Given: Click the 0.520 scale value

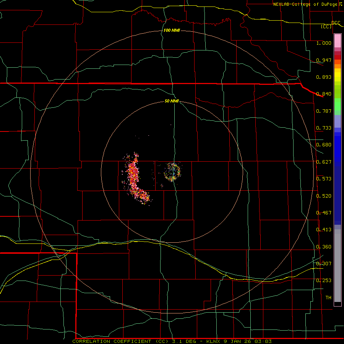Looking at the screenshot, I should (x=324, y=196).
